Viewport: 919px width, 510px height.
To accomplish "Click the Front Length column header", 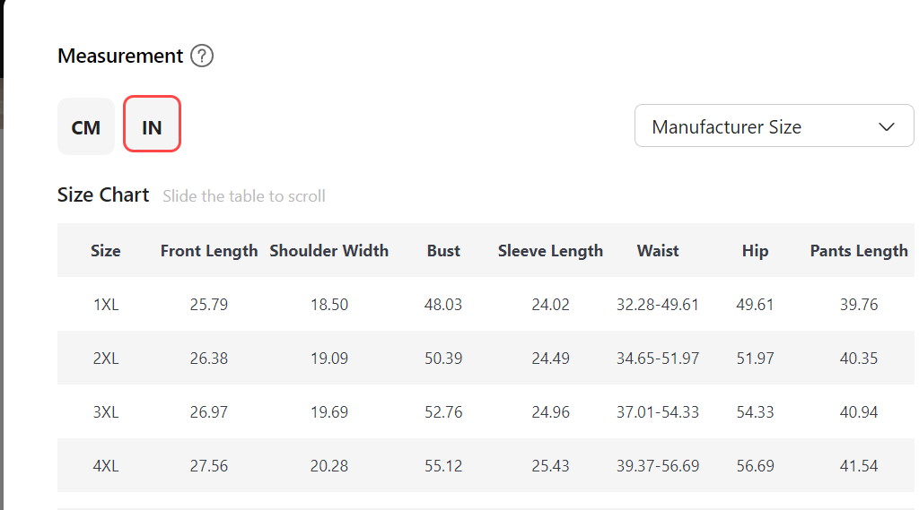I will pyautogui.click(x=209, y=251).
